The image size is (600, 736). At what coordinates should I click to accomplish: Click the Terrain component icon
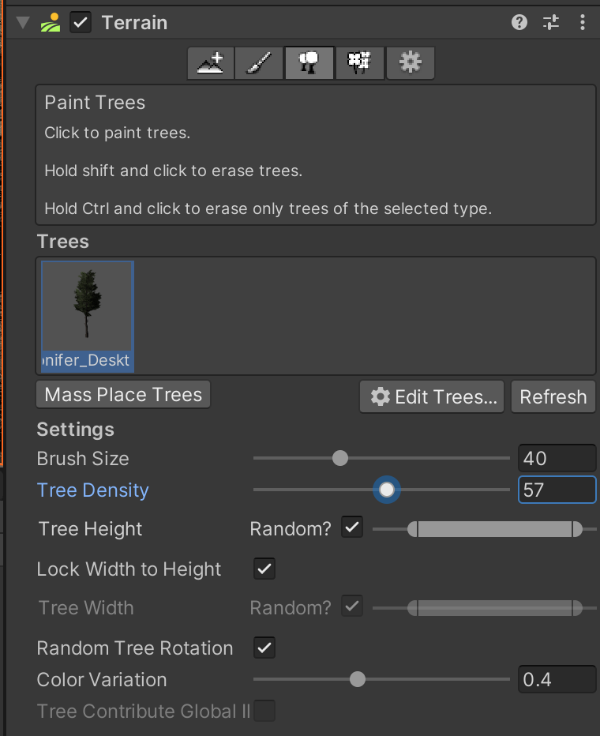click(51, 22)
